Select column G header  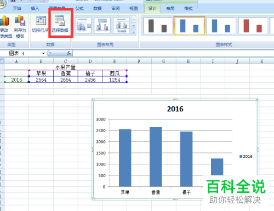click(x=164, y=61)
